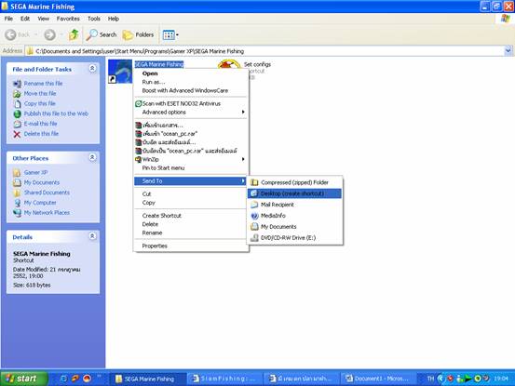515x386 pixels.
Task: Expand the WinZip submenu
Action: tap(191, 159)
